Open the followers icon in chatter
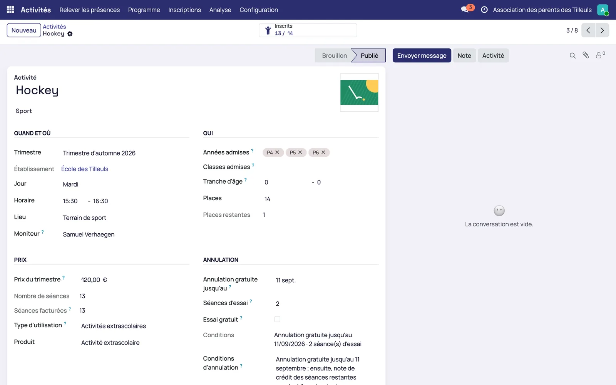 [600, 55]
